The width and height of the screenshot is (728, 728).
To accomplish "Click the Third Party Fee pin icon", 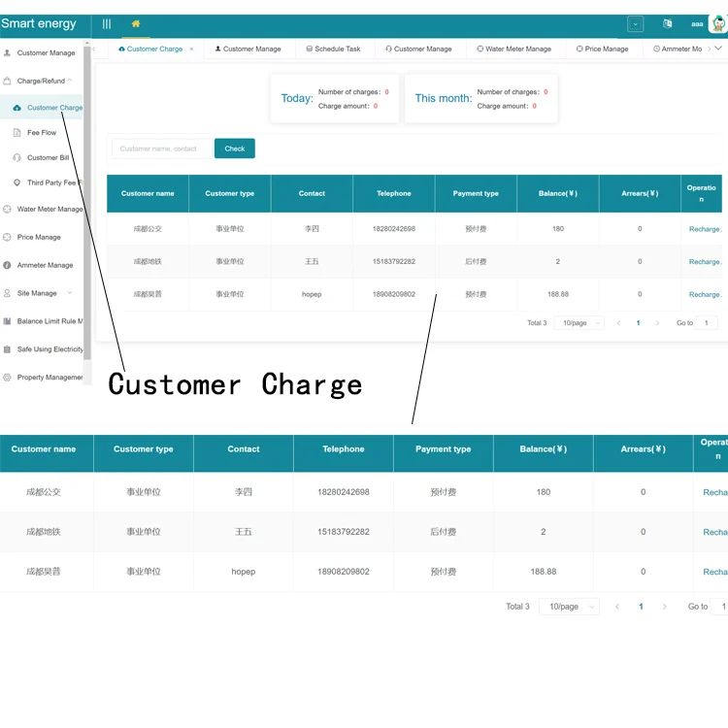I will click(x=17, y=182).
